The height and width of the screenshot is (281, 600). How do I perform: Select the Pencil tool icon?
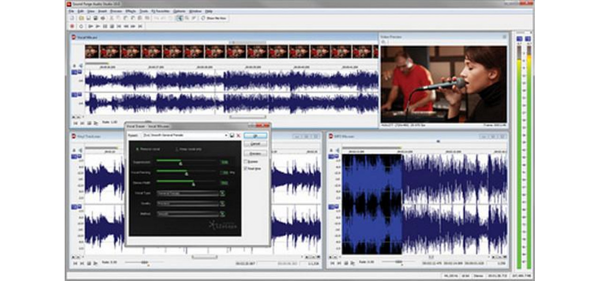194,18
